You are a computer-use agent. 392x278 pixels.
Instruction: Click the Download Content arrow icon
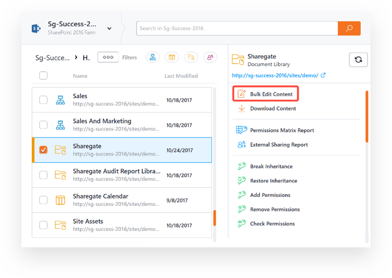[x=242, y=108]
